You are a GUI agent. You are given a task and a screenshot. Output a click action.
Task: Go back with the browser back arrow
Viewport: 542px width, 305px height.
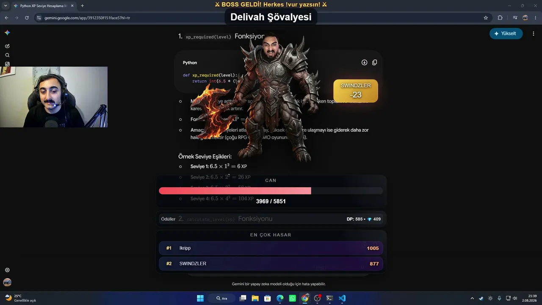point(6,18)
